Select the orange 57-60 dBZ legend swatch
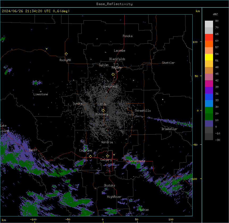This screenshot has height=223, width=229. 209,44
